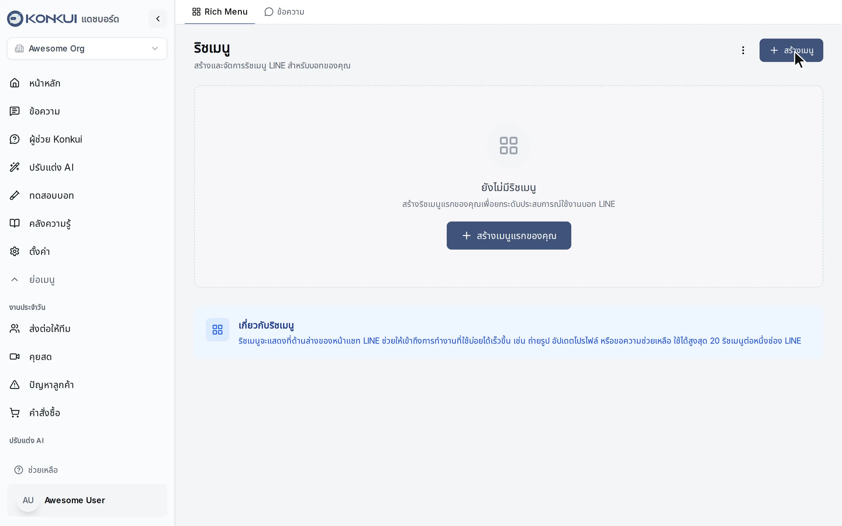Image resolution: width=842 pixels, height=526 pixels.
Task: Expand the Awesome Org organization dropdown
Action: pyautogui.click(x=87, y=48)
